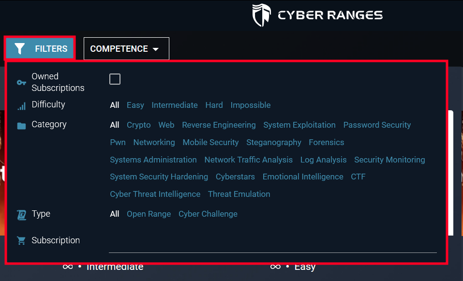The image size is (463, 281).
Task: Select the Easy difficulty filter
Action: pyautogui.click(x=135, y=105)
